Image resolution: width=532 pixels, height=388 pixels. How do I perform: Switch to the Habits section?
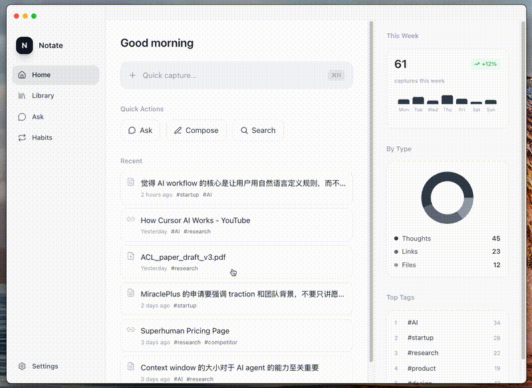click(43, 138)
